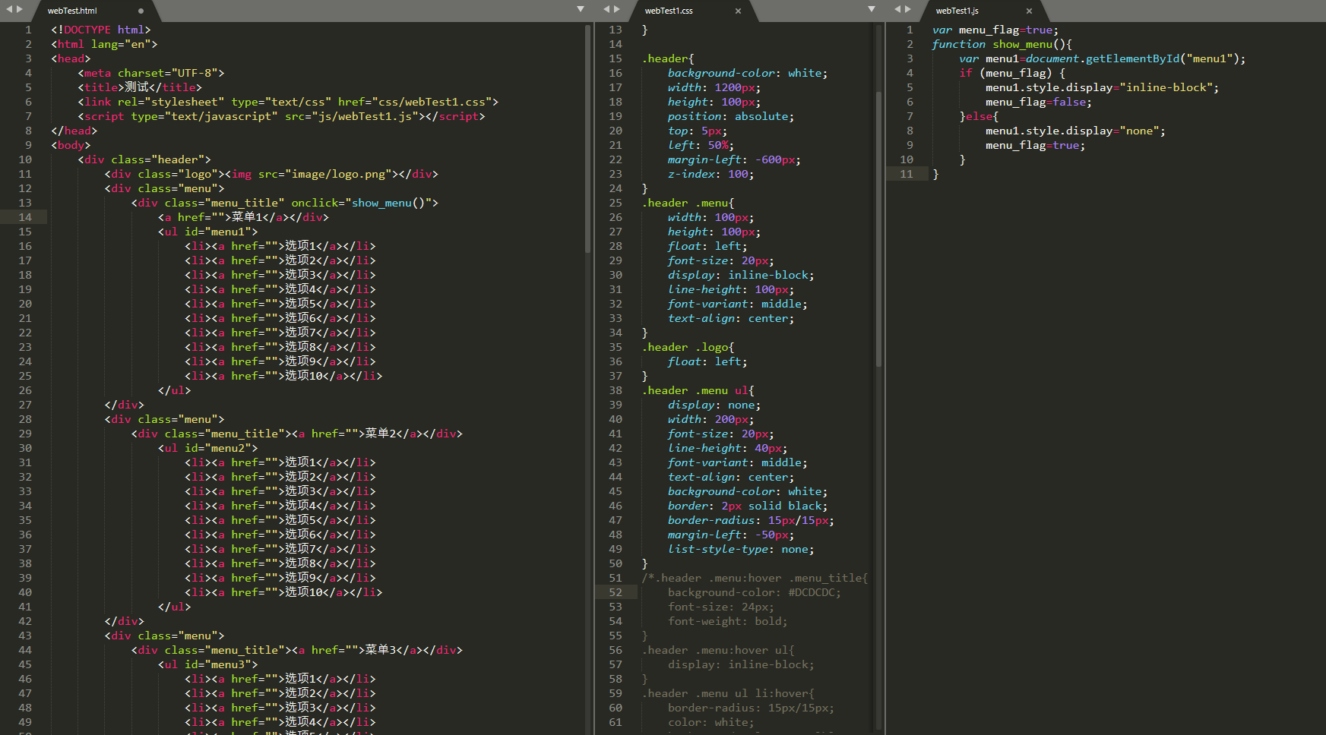Click the '.header{' selector line in CSS
Screen dimensions: 1326x735
click(x=668, y=58)
